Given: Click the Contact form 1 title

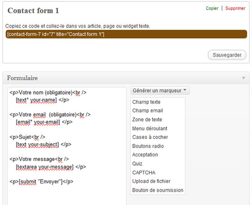Looking at the screenshot, I should [x=33, y=11].
